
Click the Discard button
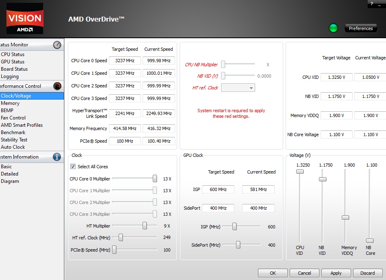click(368, 273)
